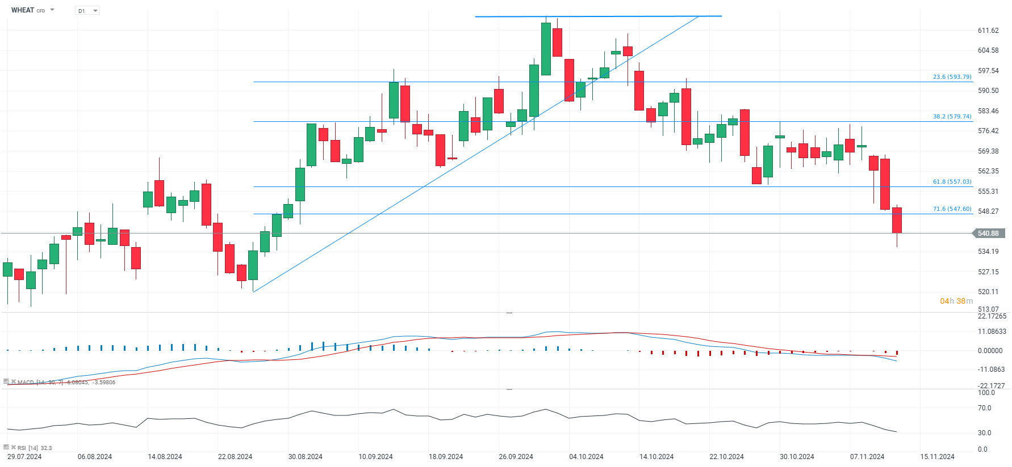Click the candle countdown timer 04h 38m
The image size is (1012, 467).
(956, 301)
